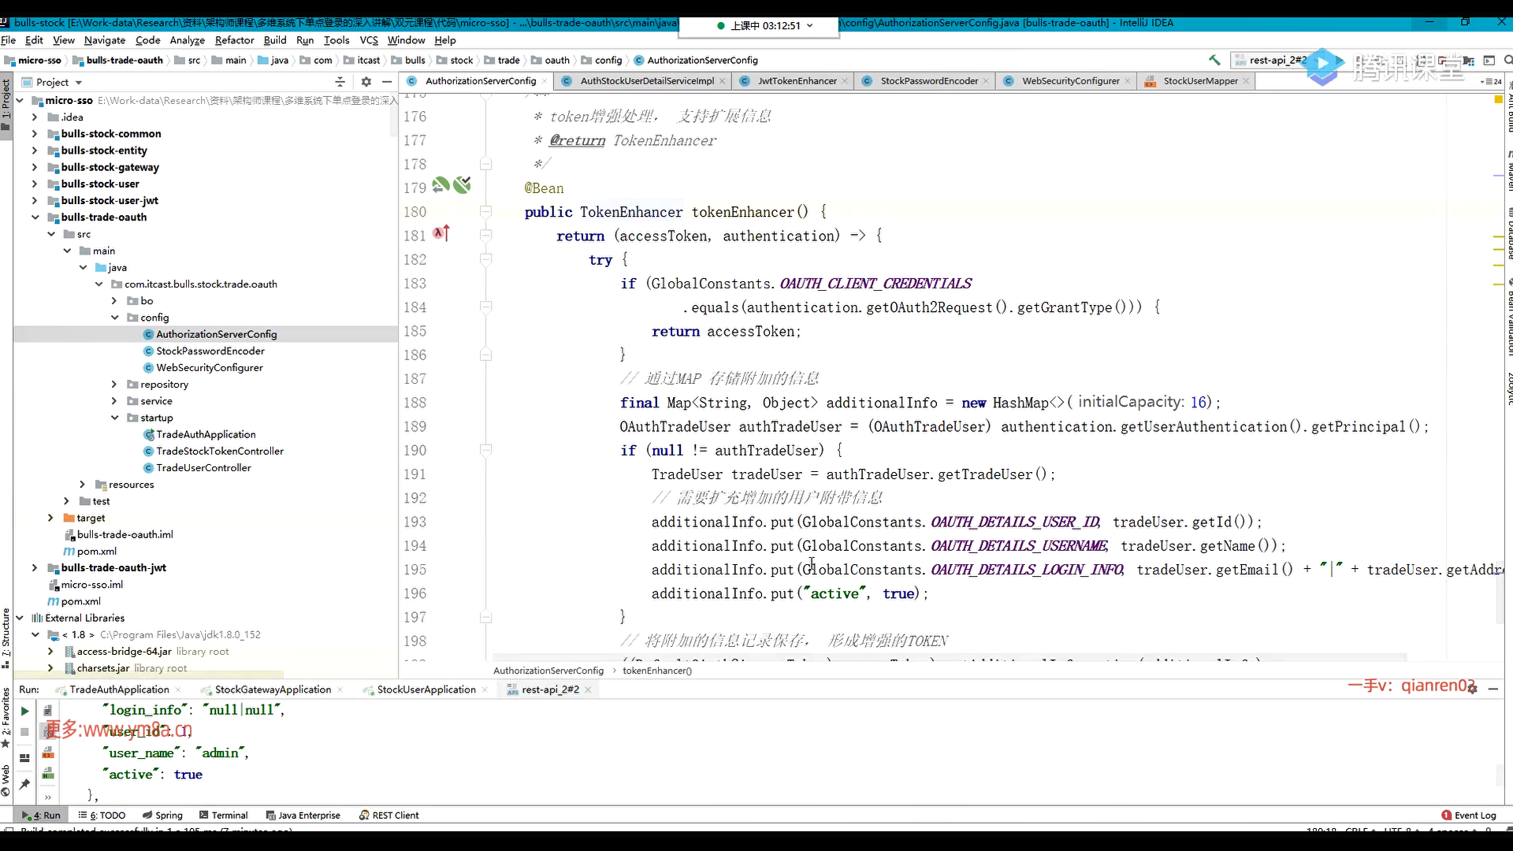Screen dimensions: 1513x851
Task: Toggle the fold marker beside the try block
Action: [x=486, y=259]
